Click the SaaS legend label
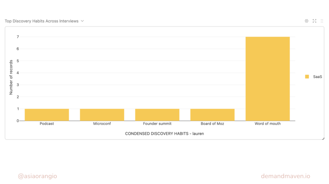This screenshot has width=329, height=184. pyautogui.click(x=317, y=77)
